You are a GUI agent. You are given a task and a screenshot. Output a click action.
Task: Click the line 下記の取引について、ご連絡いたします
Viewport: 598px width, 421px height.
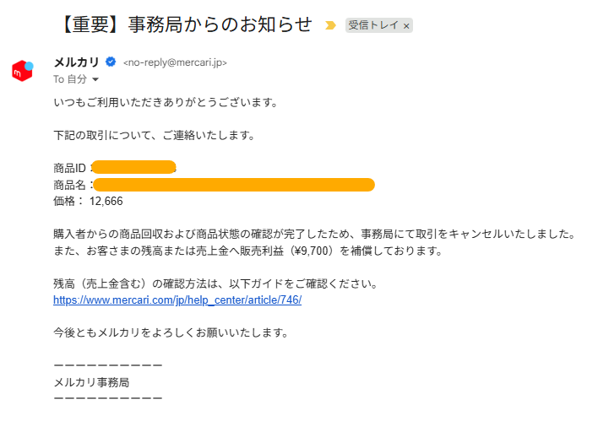coord(154,135)
